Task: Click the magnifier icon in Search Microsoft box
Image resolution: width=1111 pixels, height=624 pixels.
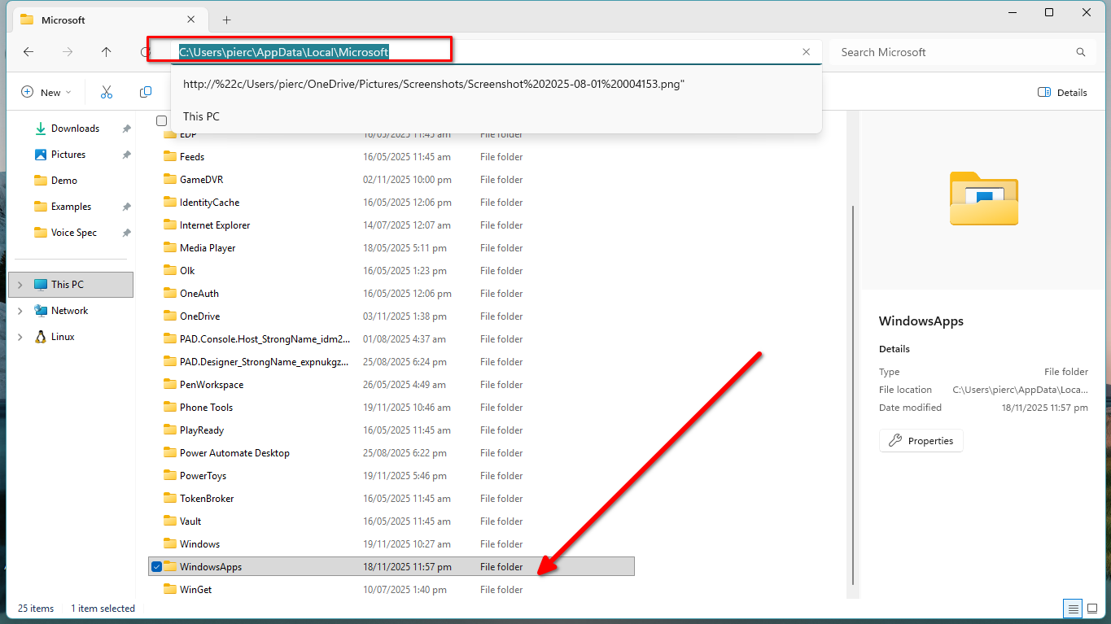Action: tap(1080, 51)
